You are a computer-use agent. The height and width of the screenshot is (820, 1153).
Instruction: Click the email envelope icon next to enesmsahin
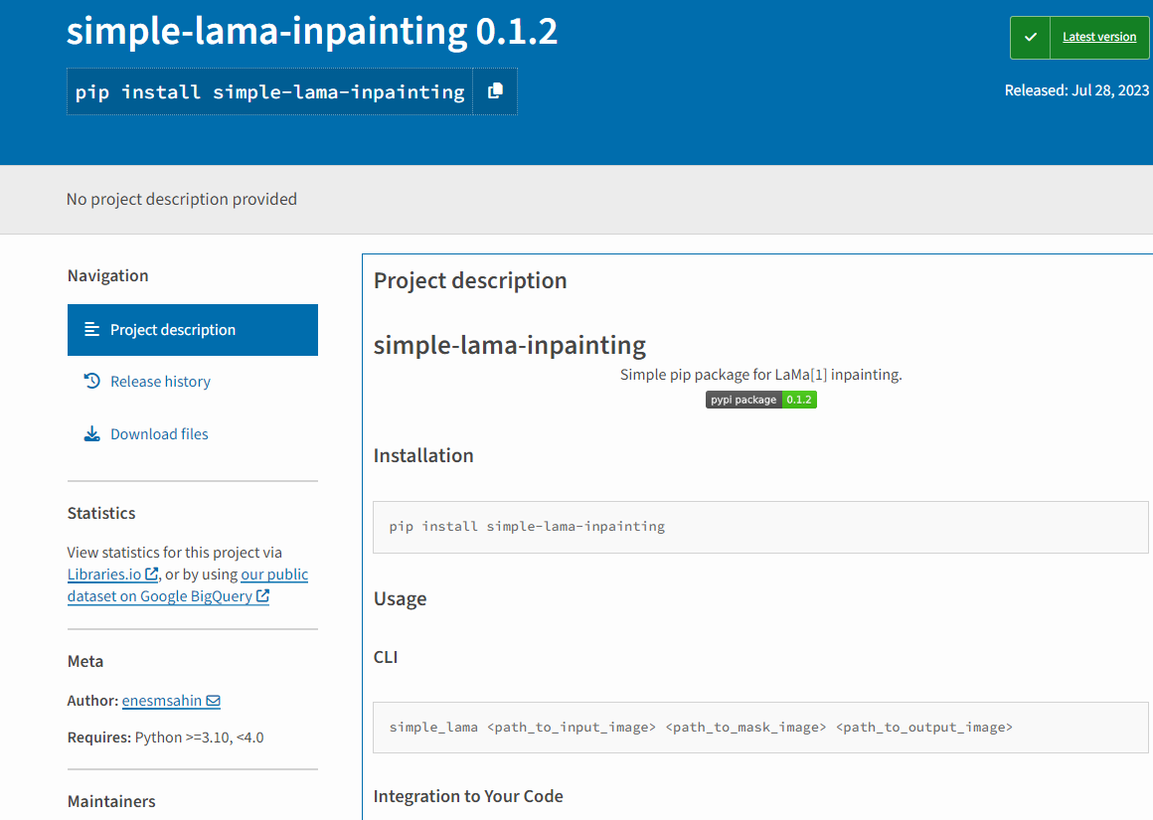[x=213, y=701]
